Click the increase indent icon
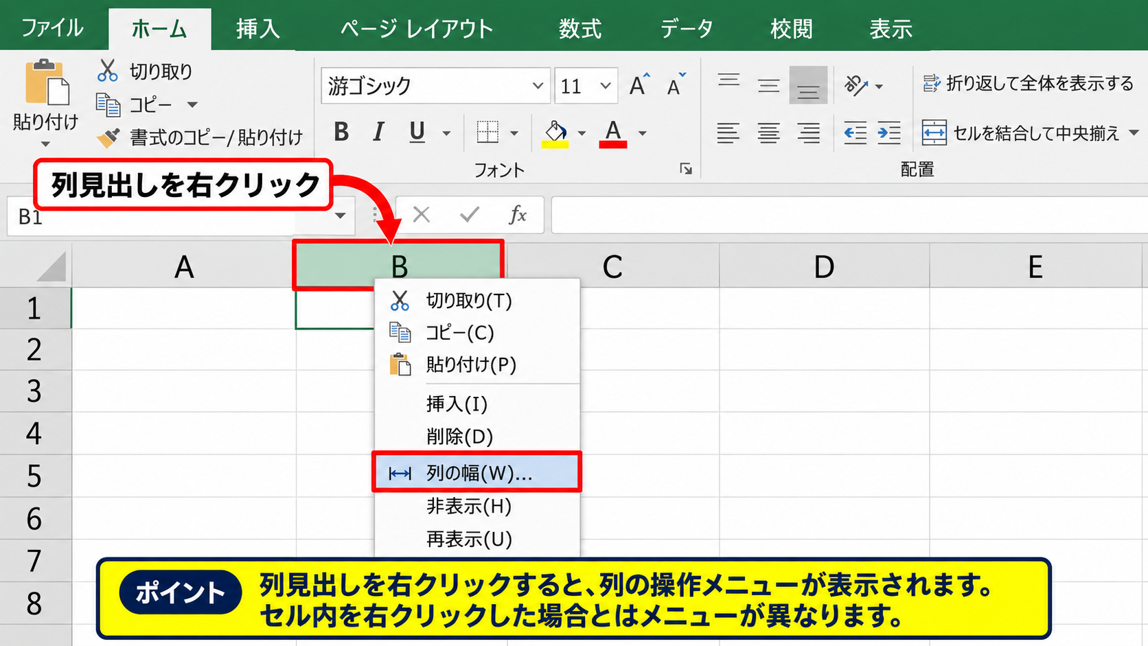 pos(889,132)
